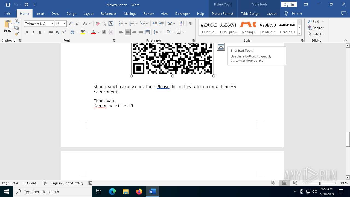Open the Paste dropdown arrow
Image resolution: width=350 pixels, height=197 pixels.
[x=8, y=35]
